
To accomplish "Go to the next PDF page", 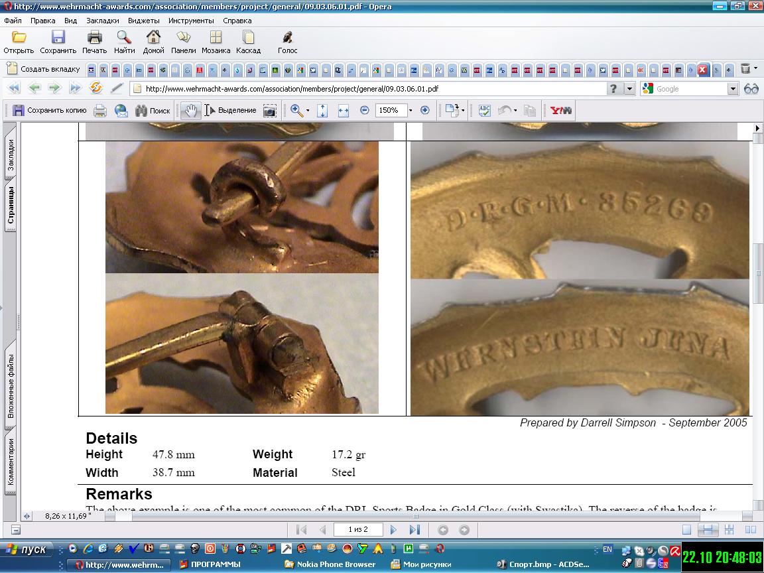I will coord(393,529).
